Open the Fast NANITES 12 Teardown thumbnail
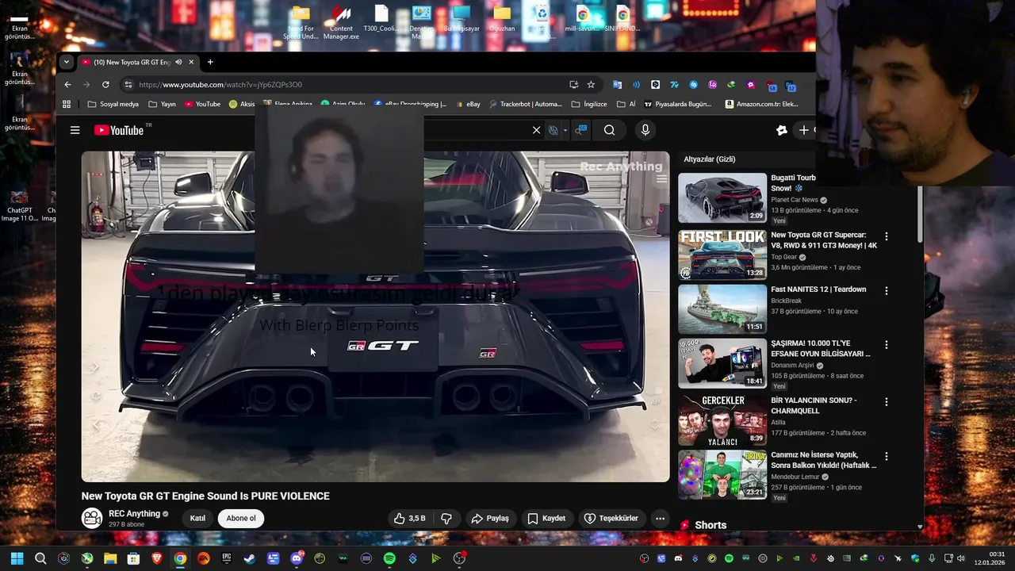The height and width of the screenshot is (571, 1015). (722, 308)
